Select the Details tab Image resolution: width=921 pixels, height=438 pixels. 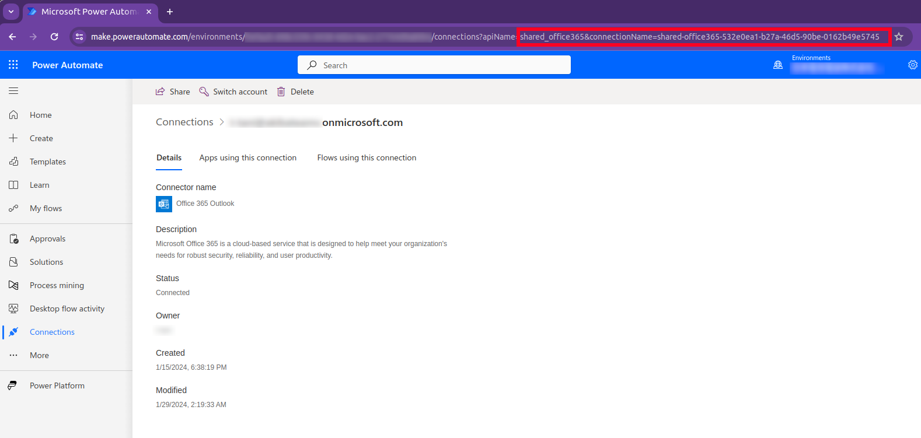click(x=169, y=157)
